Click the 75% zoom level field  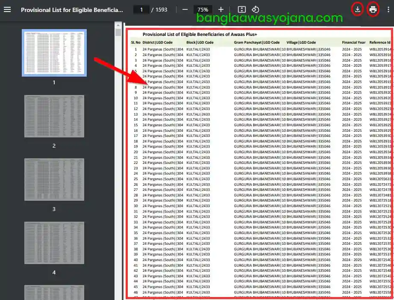tap(203, 9)
